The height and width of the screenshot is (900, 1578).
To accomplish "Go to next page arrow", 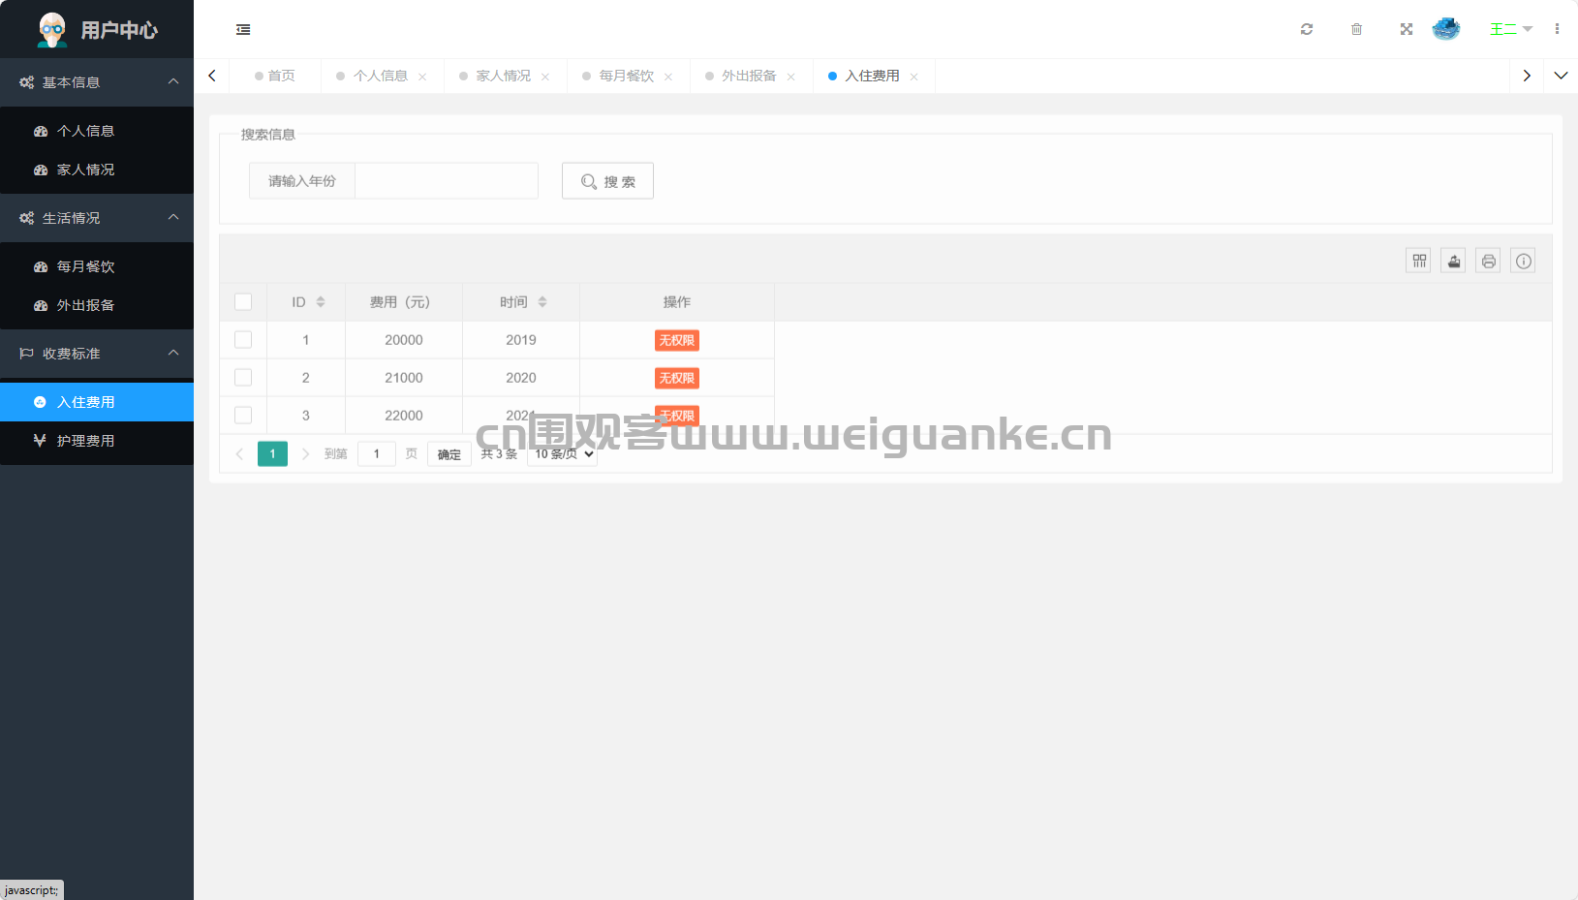I will pyautogui.click(x=305, y=453).
